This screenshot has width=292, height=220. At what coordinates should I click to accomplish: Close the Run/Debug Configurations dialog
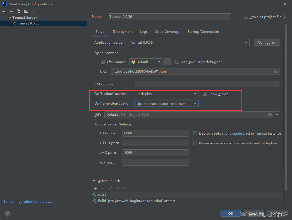[x=285, y=4]
